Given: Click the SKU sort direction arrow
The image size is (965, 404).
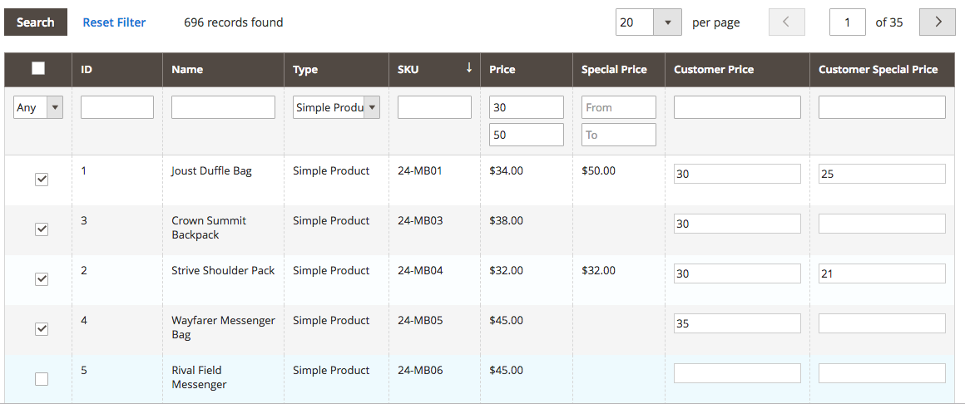Looking at the screenshot, I should click(x=469, y=67).
